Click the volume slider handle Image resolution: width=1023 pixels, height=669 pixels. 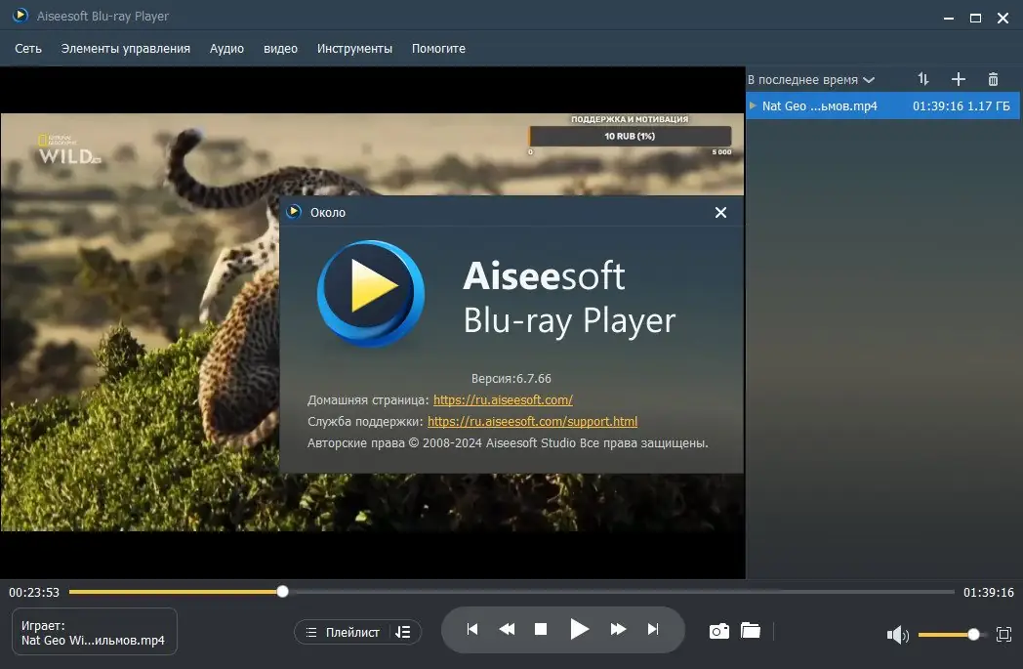point(973,634)
